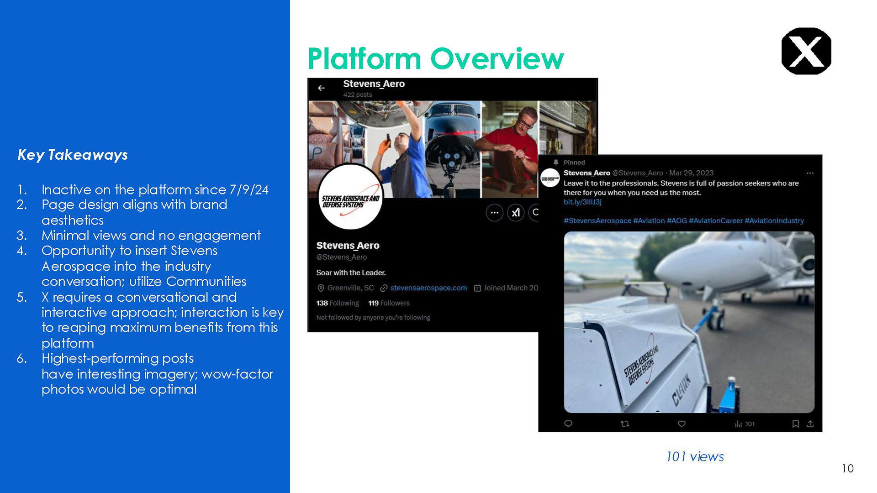
Task: Click the #StevensAerospace hashtag
Action: (x=597, y=221)
